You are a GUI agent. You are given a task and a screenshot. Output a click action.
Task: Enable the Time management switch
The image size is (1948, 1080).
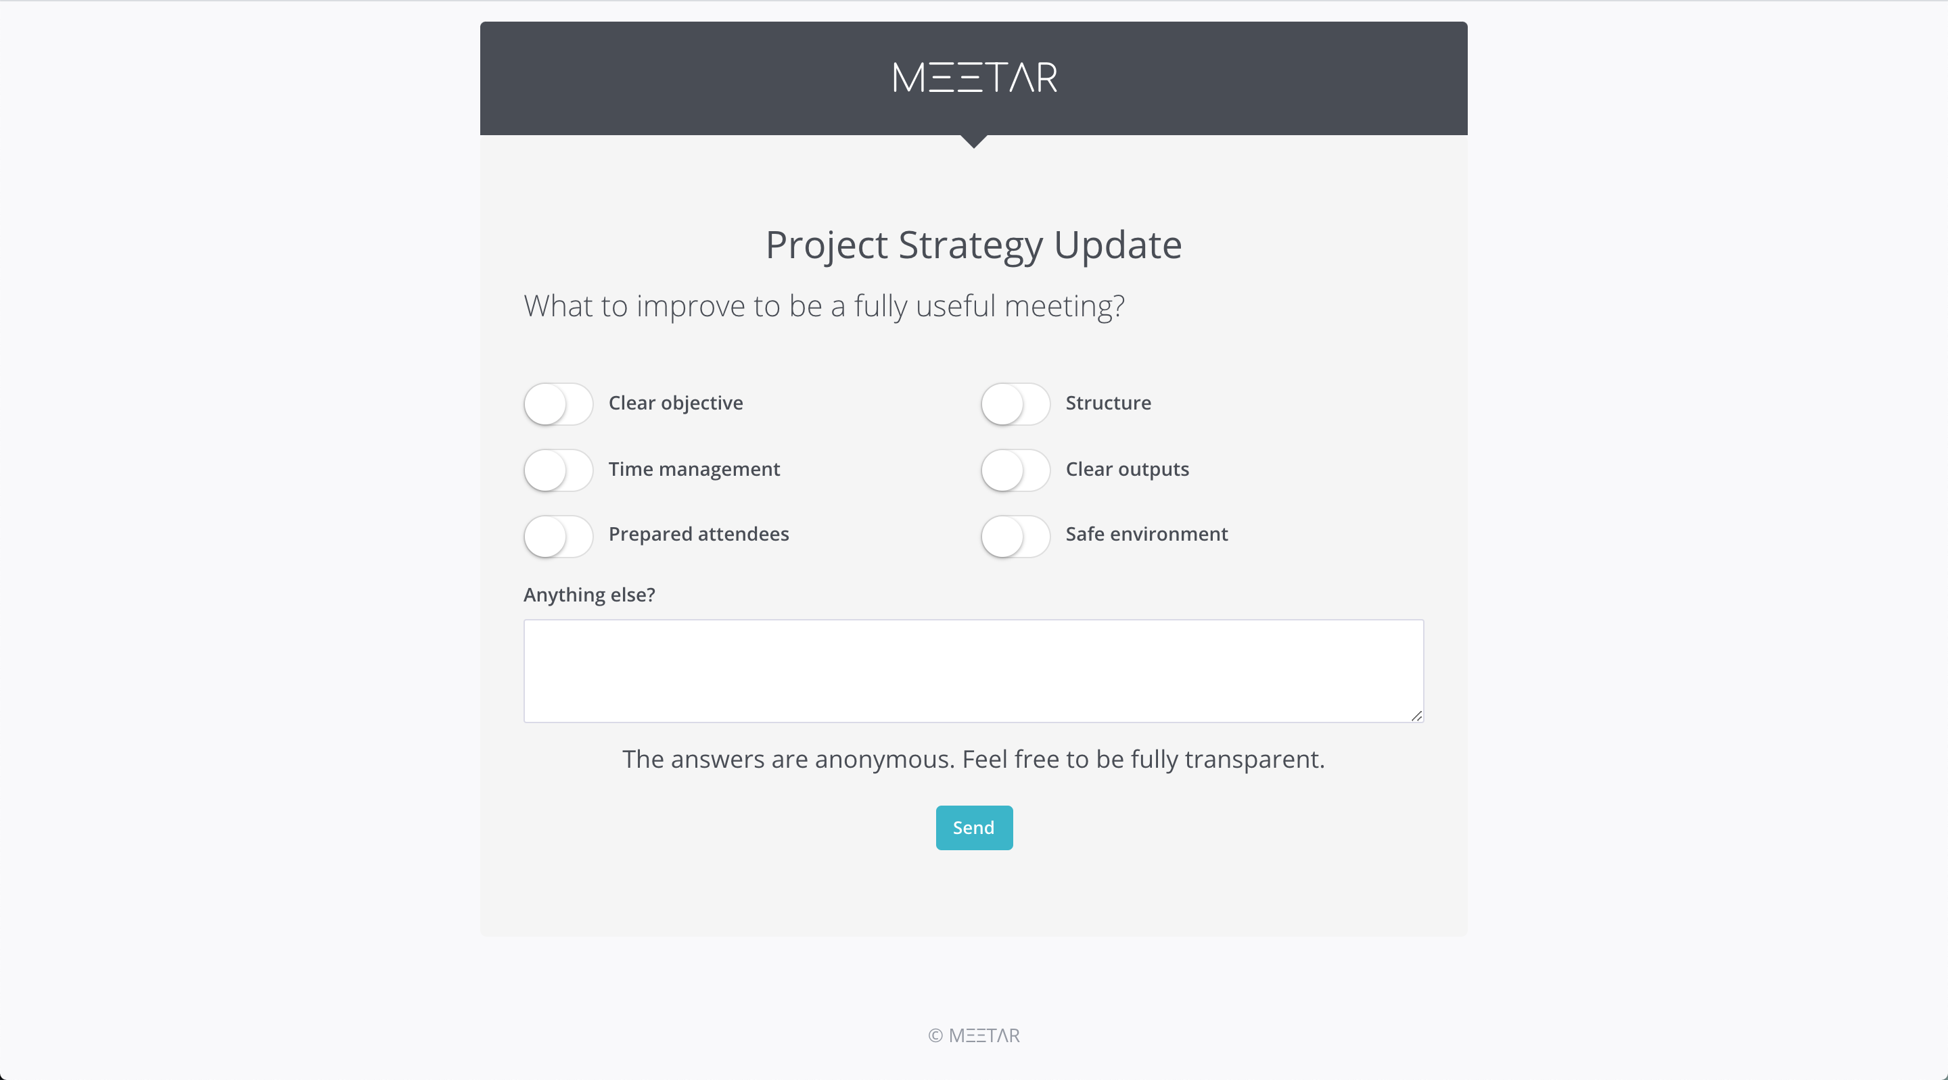point(558,469)
